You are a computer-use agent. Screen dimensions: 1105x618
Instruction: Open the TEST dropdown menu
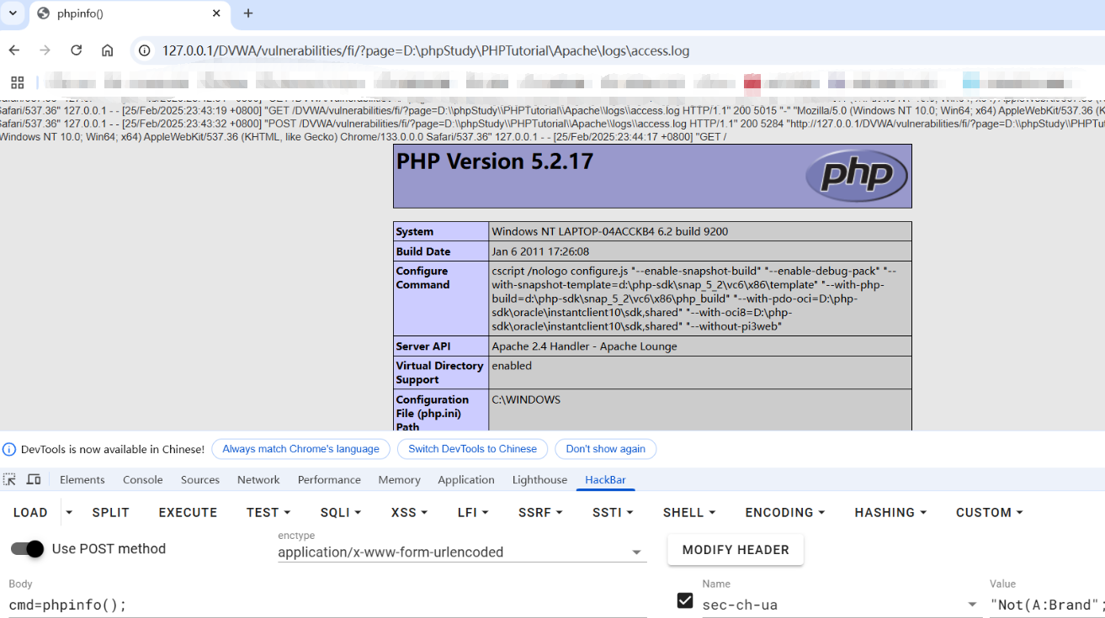tap(268, 512)
